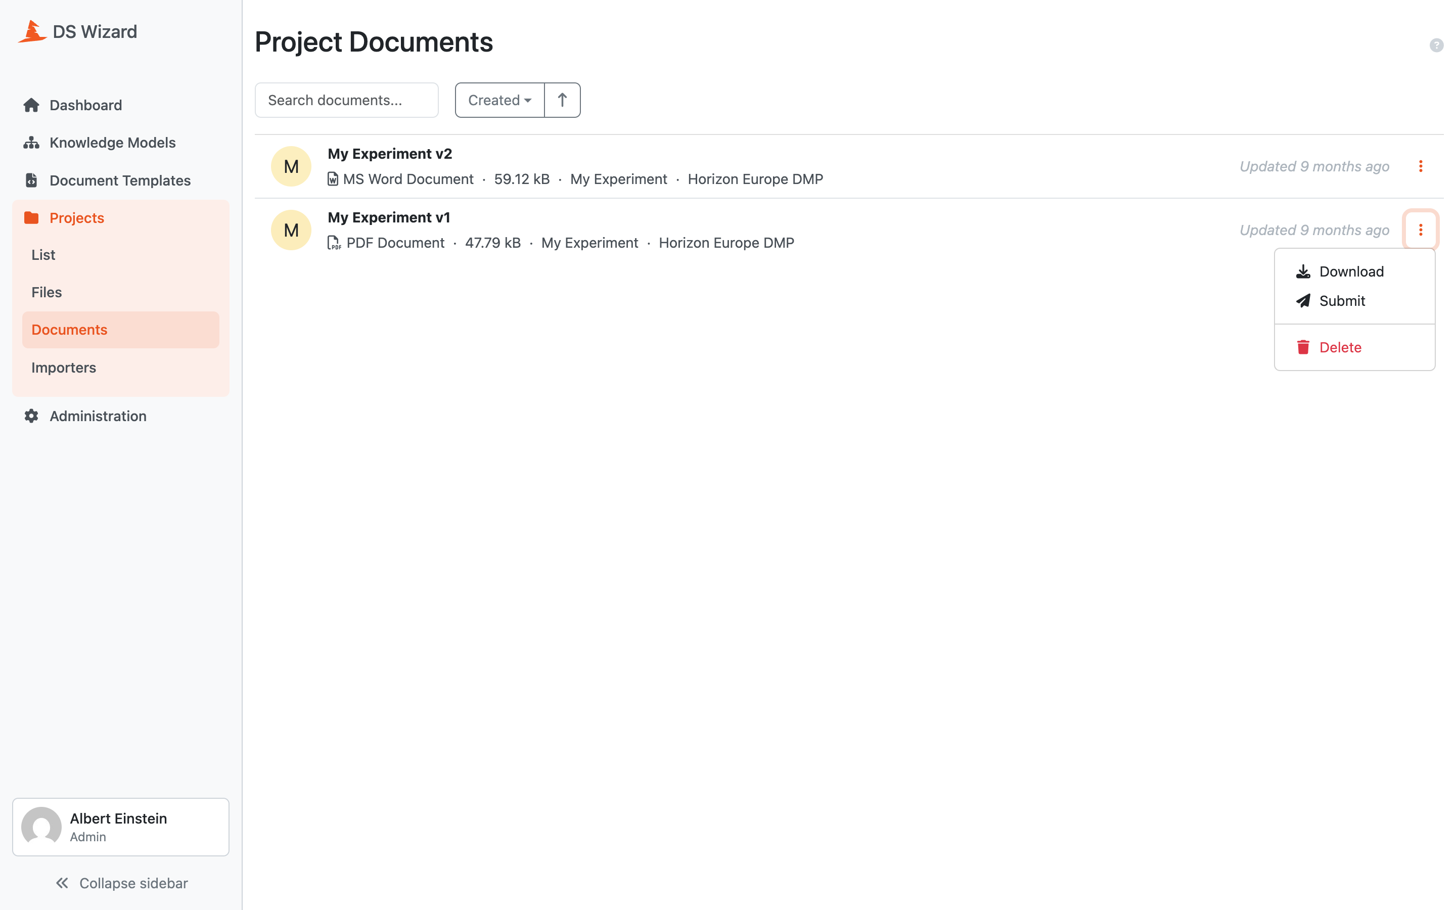
Task: Click the Collapse sidebar label
Action: point(133,883)
